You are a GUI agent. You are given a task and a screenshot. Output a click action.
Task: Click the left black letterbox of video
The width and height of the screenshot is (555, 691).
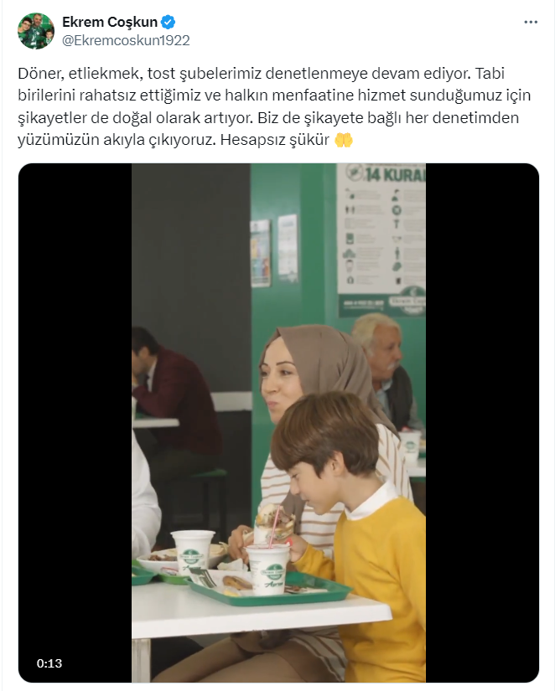[x=75, y=423]
